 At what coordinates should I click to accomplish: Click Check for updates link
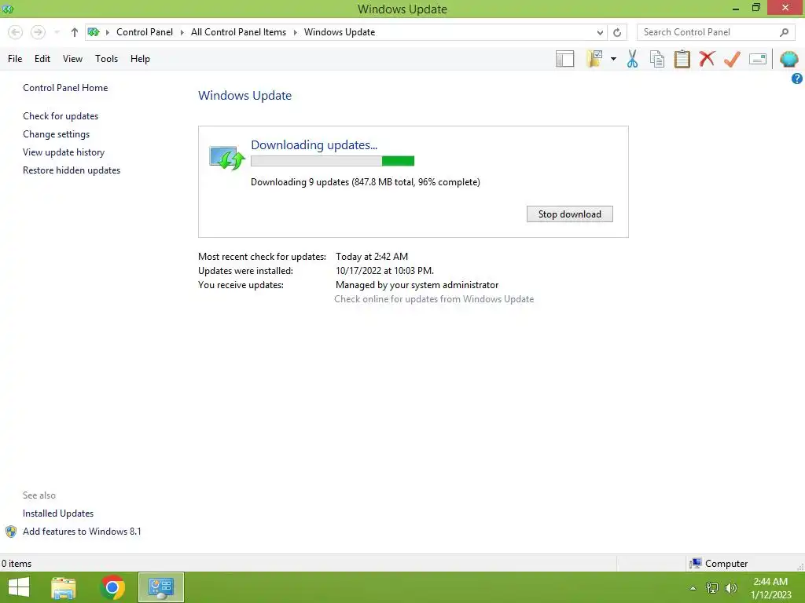61,116
